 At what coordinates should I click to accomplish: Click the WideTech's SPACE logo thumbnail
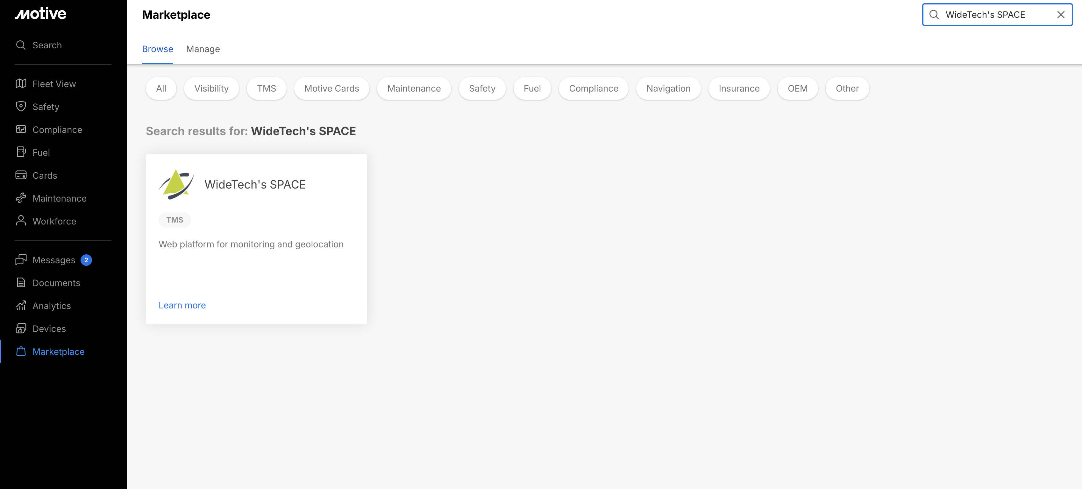click(x=176, y=184)
